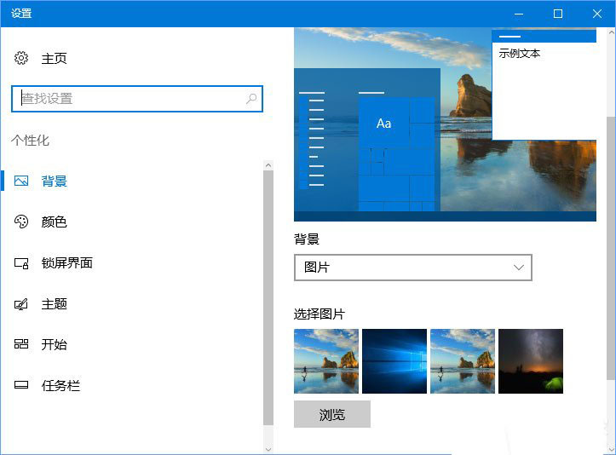The image size is (616, 455).
Task: Click the right content pane scrollbar
Action: tap(608, 247)
